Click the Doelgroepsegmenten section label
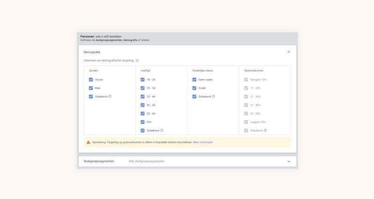374x199 pixels. pyautogui.click(x=100, y=161)
